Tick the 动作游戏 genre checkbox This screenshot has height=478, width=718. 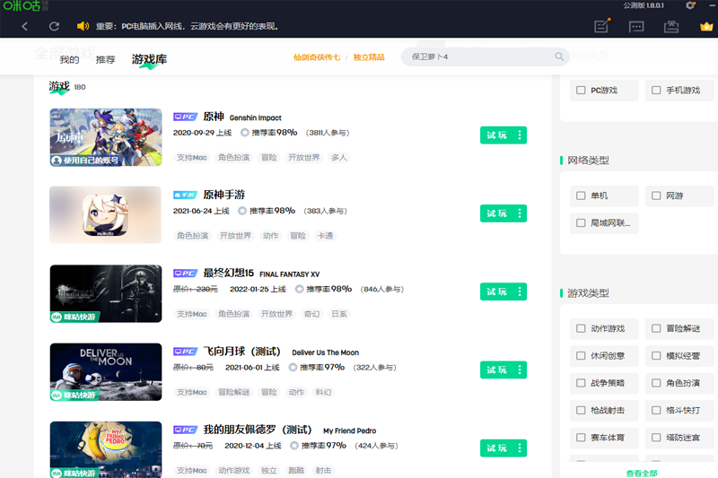click(581, 328)
